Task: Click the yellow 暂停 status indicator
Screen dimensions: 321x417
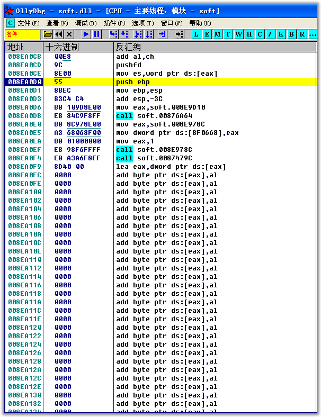Action: 22,34
